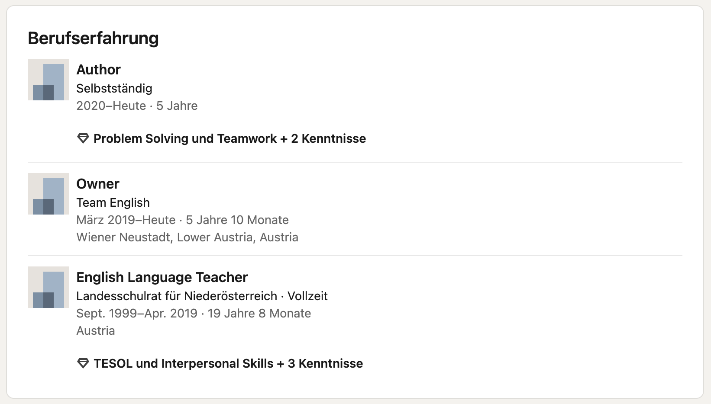Select the English Language Teacher title
Viewport: 711px width, 404px height.
(x=162, y=277)
